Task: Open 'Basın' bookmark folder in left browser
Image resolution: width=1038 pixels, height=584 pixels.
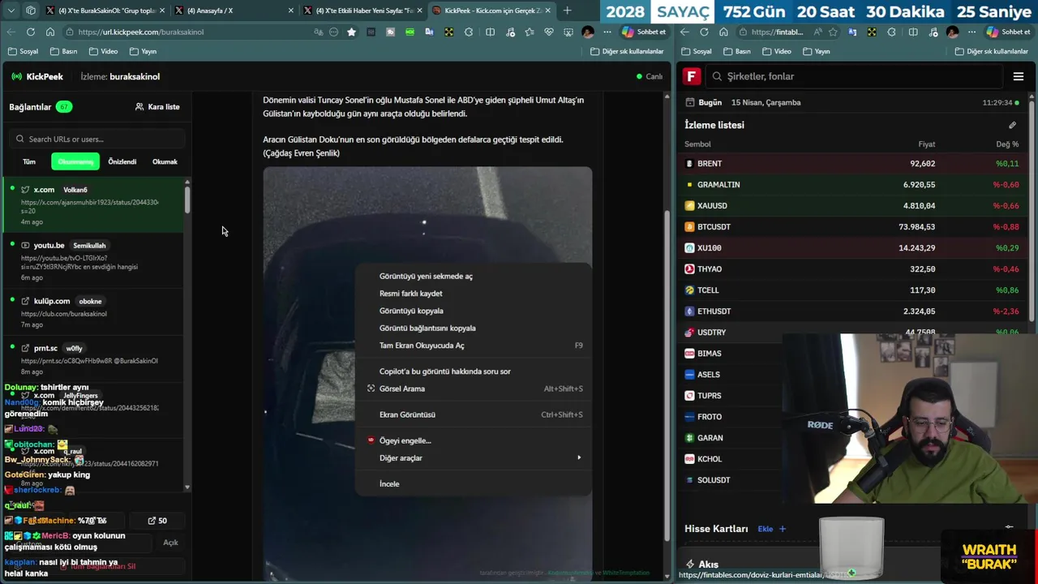Action: coord(64,51)
